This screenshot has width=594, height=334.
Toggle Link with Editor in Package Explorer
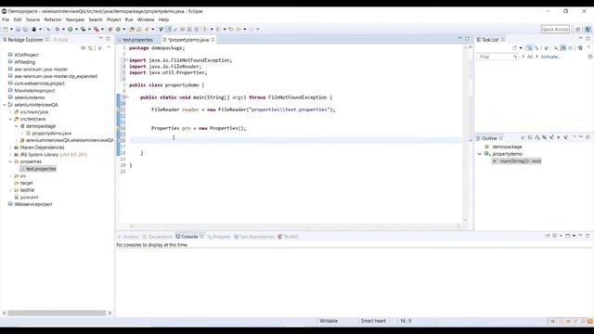point(91,48)
